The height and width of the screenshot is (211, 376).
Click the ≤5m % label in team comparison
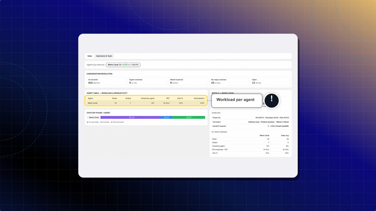pos(215,153)
